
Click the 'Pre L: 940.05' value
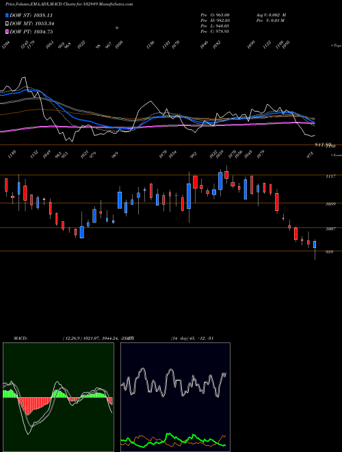[x=215, y=26]
